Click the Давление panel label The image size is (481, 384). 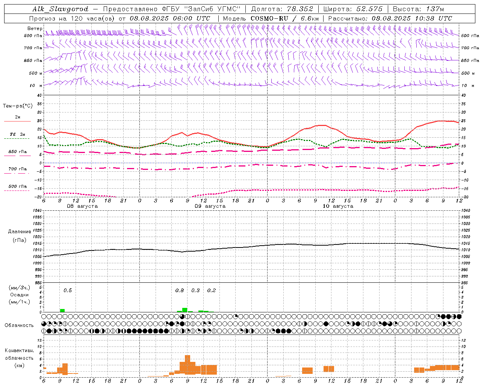[x=19, y=232]
